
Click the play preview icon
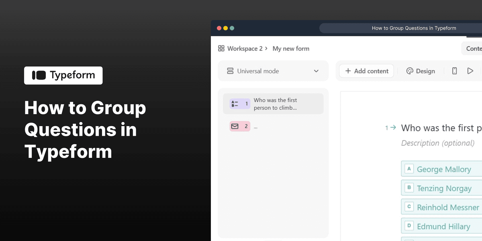470,71
